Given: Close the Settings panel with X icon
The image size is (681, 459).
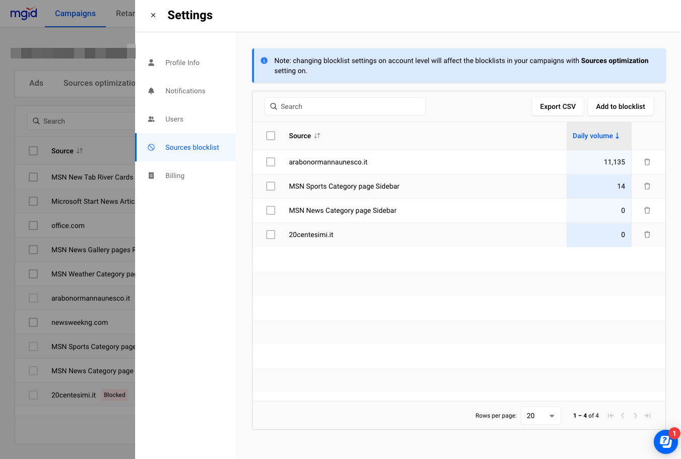Looking at the screenshot, I should point(153,15).
